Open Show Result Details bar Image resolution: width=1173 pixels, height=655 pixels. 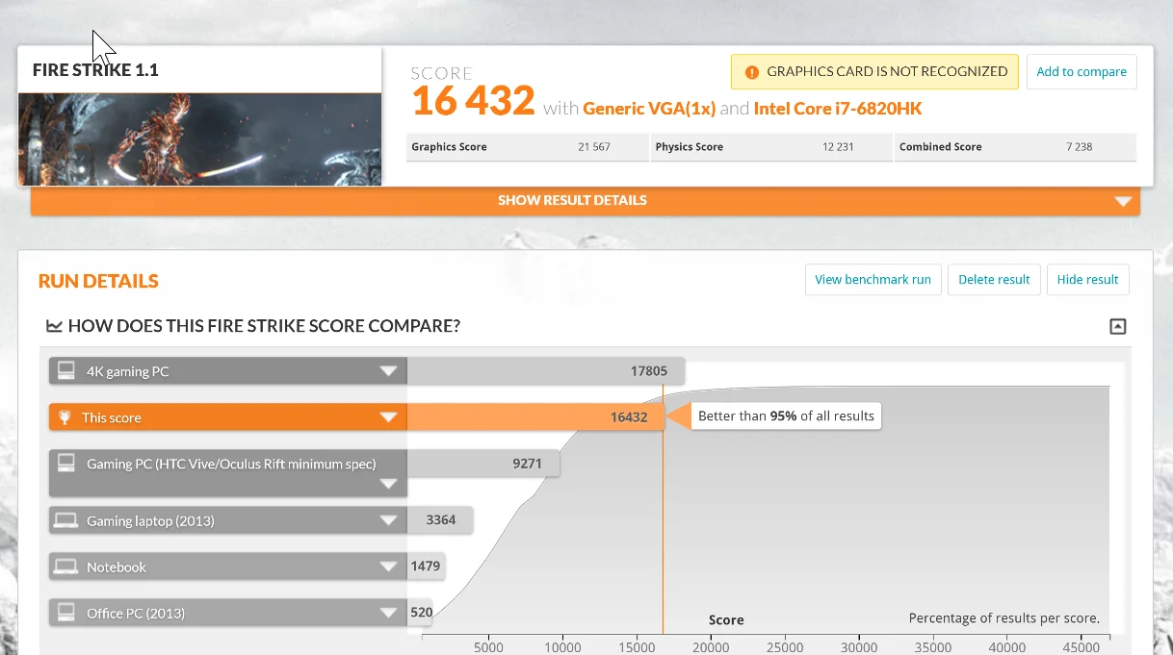[x=586, y=201]
